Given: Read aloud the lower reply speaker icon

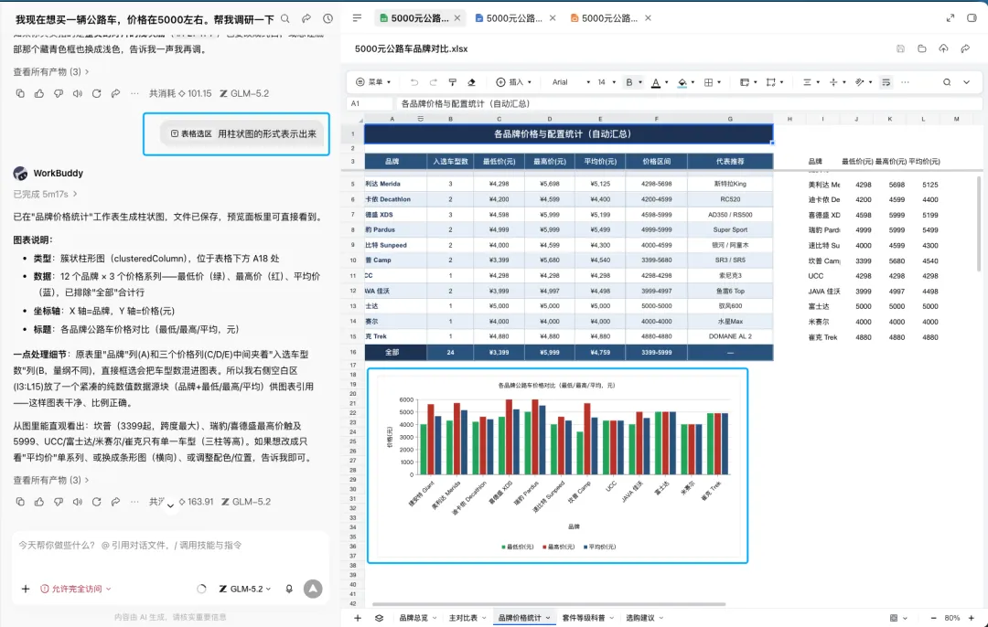Looking at the screenshot, I should tap(78, 502).
